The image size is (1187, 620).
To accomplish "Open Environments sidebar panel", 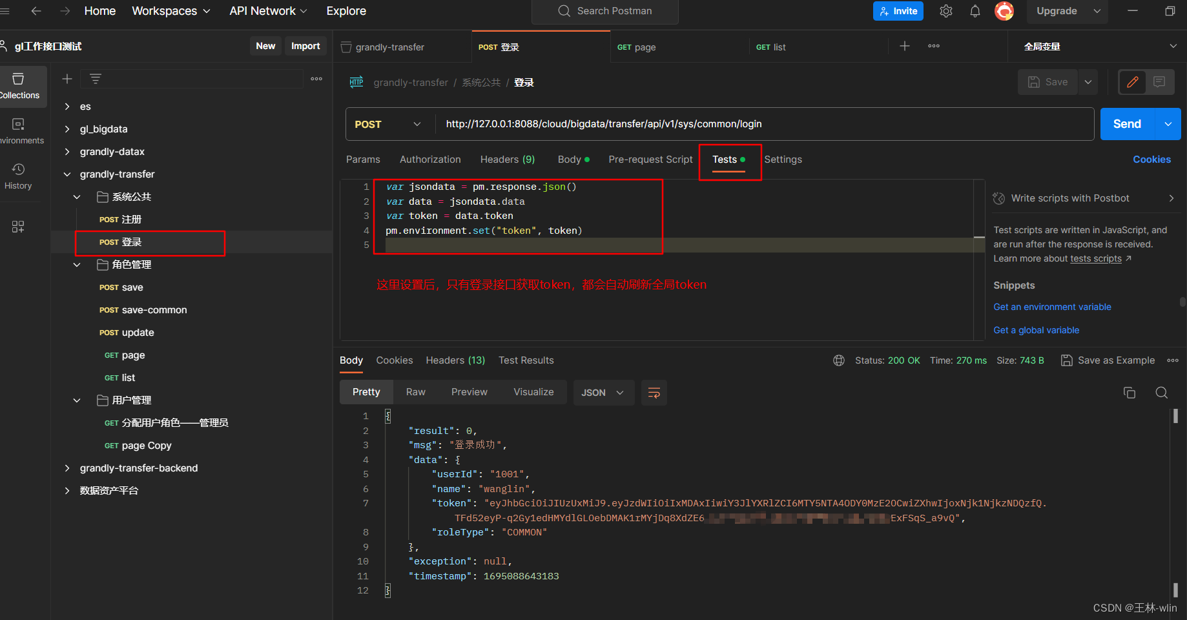I will pyautogui.click(x=19, y=131).
